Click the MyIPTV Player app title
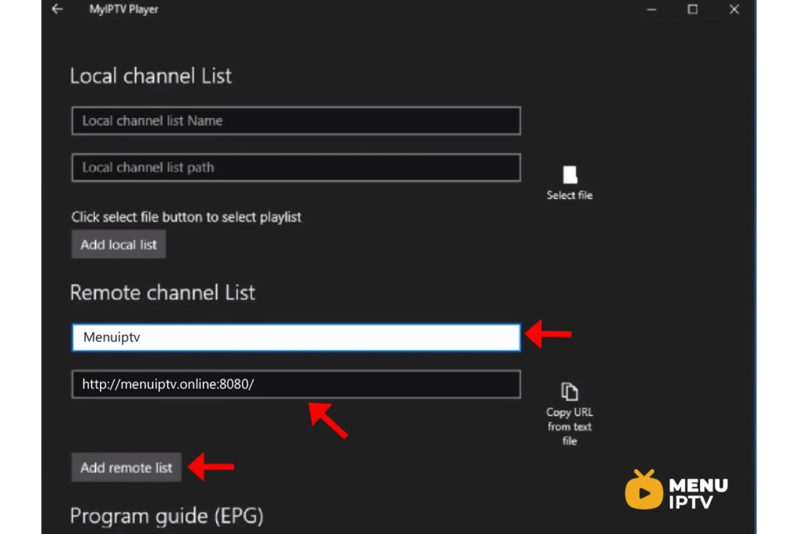Screen dimensions: 799x534 124,9
